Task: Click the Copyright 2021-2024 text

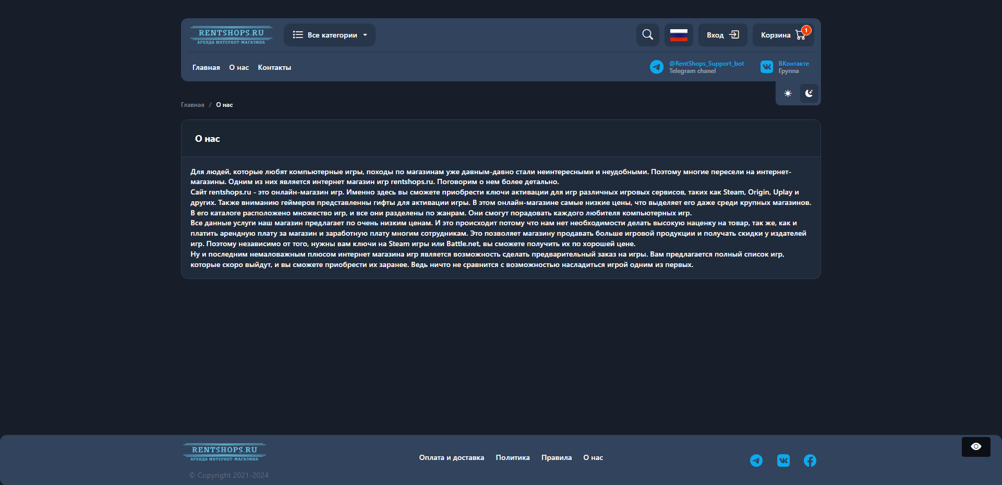Action: (229, 475)
